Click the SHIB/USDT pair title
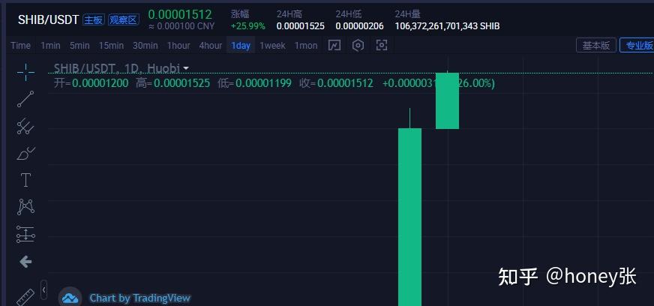654x306 pixels. (49, 19)
